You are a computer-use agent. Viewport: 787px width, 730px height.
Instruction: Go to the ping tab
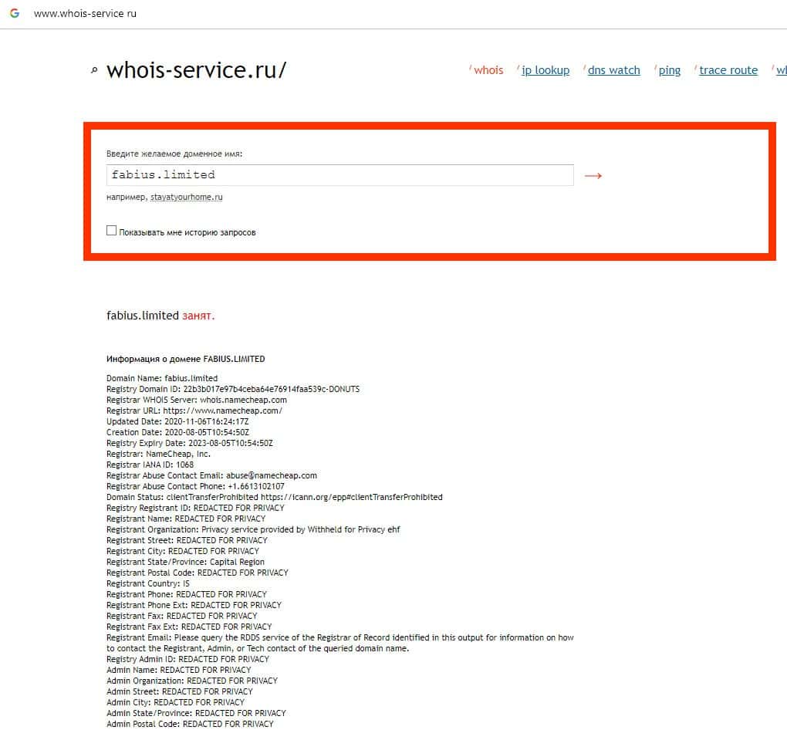coord(670,70)
